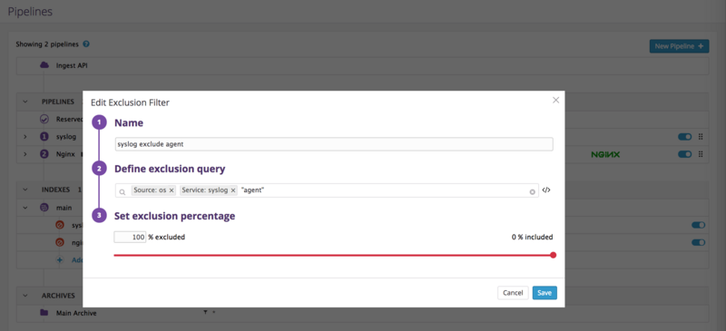
Task: Open help icon next to Showing 2 pipelines
Action: [86, 44]
